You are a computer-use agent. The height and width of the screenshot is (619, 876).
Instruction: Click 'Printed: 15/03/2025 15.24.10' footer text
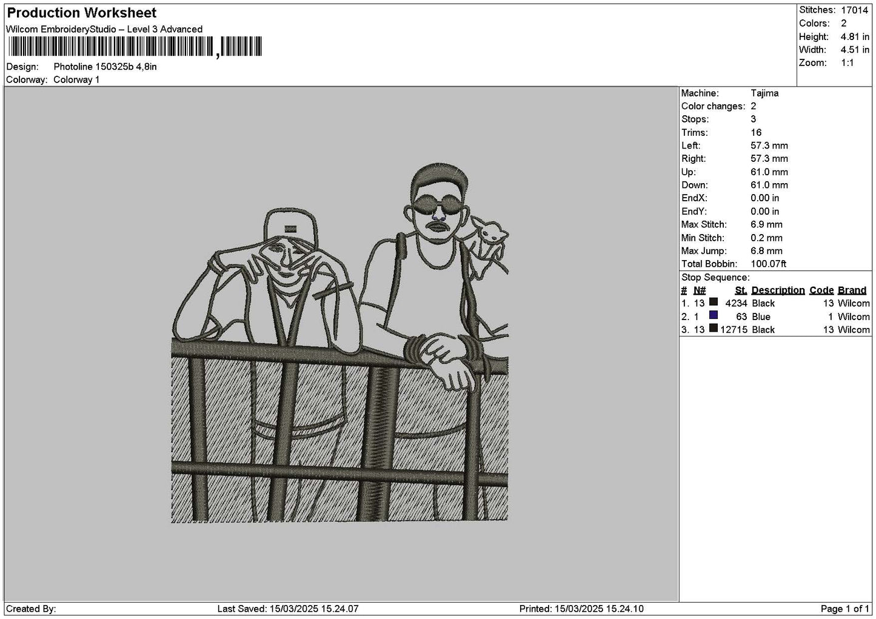(x=581, y=609)
